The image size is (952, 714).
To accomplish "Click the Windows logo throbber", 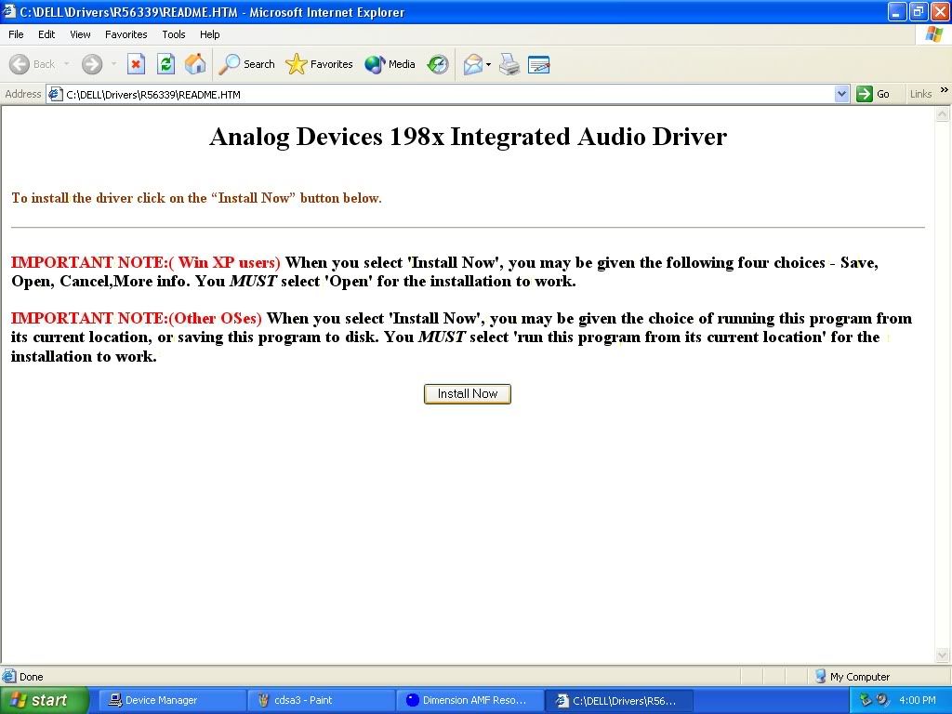I will click(x=934, y=34).
